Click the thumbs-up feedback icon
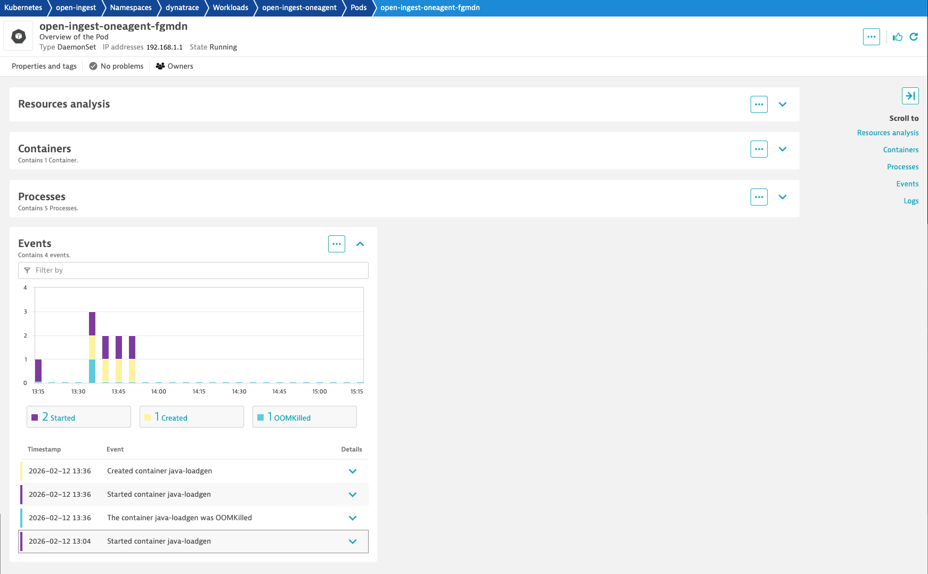The width and height of the screenshot is (928, 574). pos(898,37)
